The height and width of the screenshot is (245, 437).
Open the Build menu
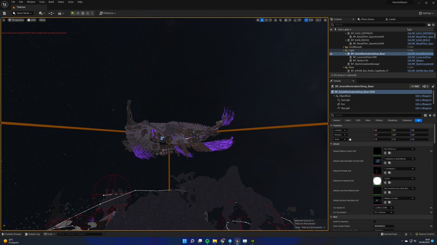click(x=51, y=2)
